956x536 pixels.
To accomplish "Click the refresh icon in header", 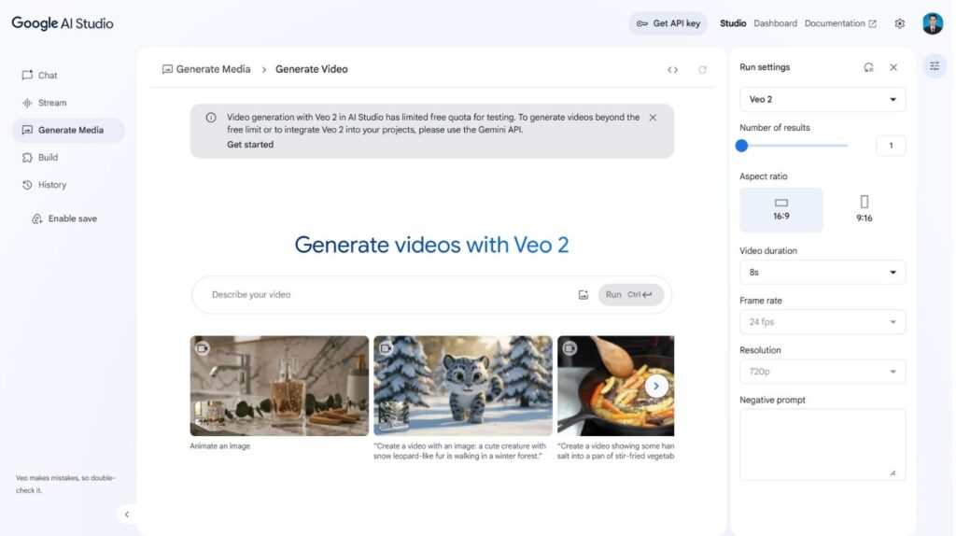I will (x=702, y=70).
